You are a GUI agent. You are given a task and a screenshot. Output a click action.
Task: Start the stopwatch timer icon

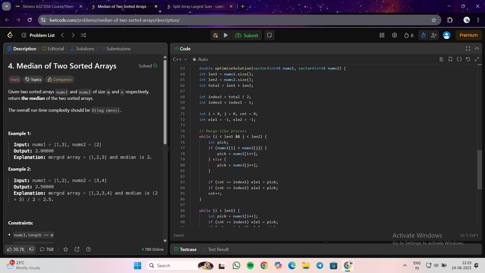[x=423, y=35]
